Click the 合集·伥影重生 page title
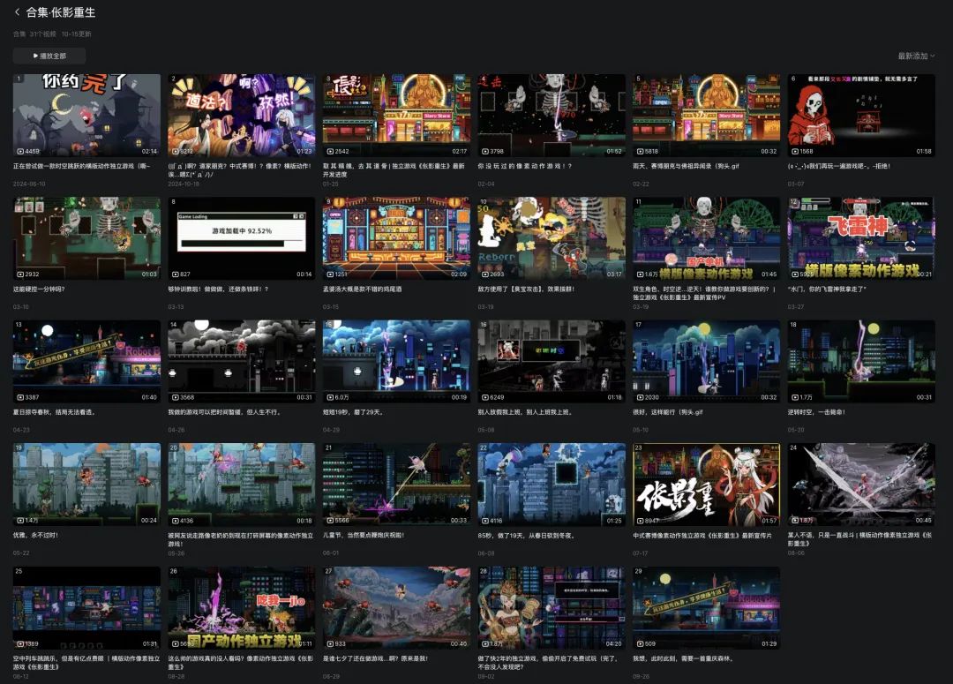Screen dimensions: 953x684 [61, 12]
